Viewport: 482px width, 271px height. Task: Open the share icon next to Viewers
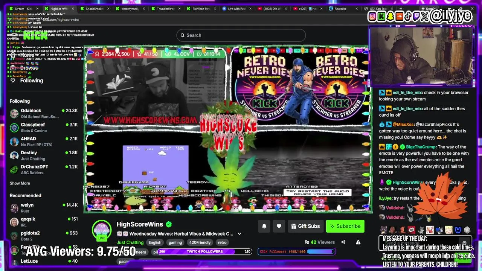click(343, 242)
